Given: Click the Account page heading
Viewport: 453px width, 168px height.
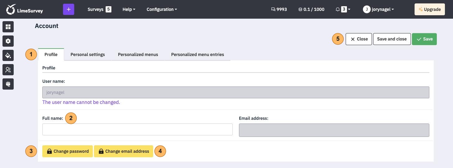Looking at the screenshot, I should [47, 26].
